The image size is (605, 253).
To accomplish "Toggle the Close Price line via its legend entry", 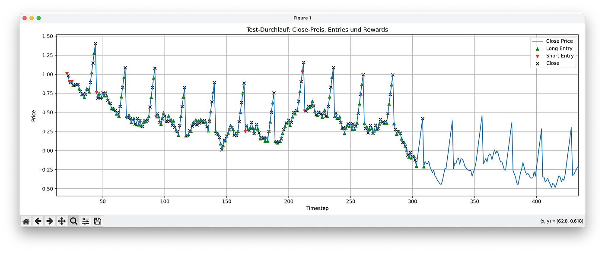I will [x=560, y=41].
